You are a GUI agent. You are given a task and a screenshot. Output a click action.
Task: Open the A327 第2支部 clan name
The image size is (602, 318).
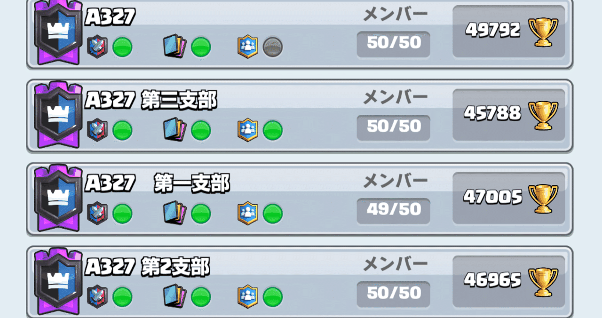click(147, 268)
